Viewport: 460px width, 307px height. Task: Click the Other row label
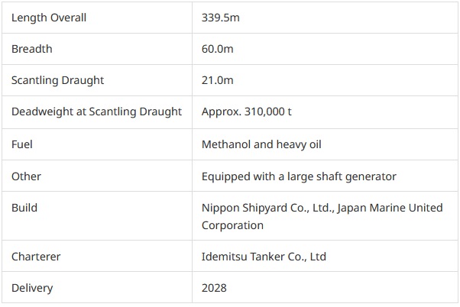26,176
